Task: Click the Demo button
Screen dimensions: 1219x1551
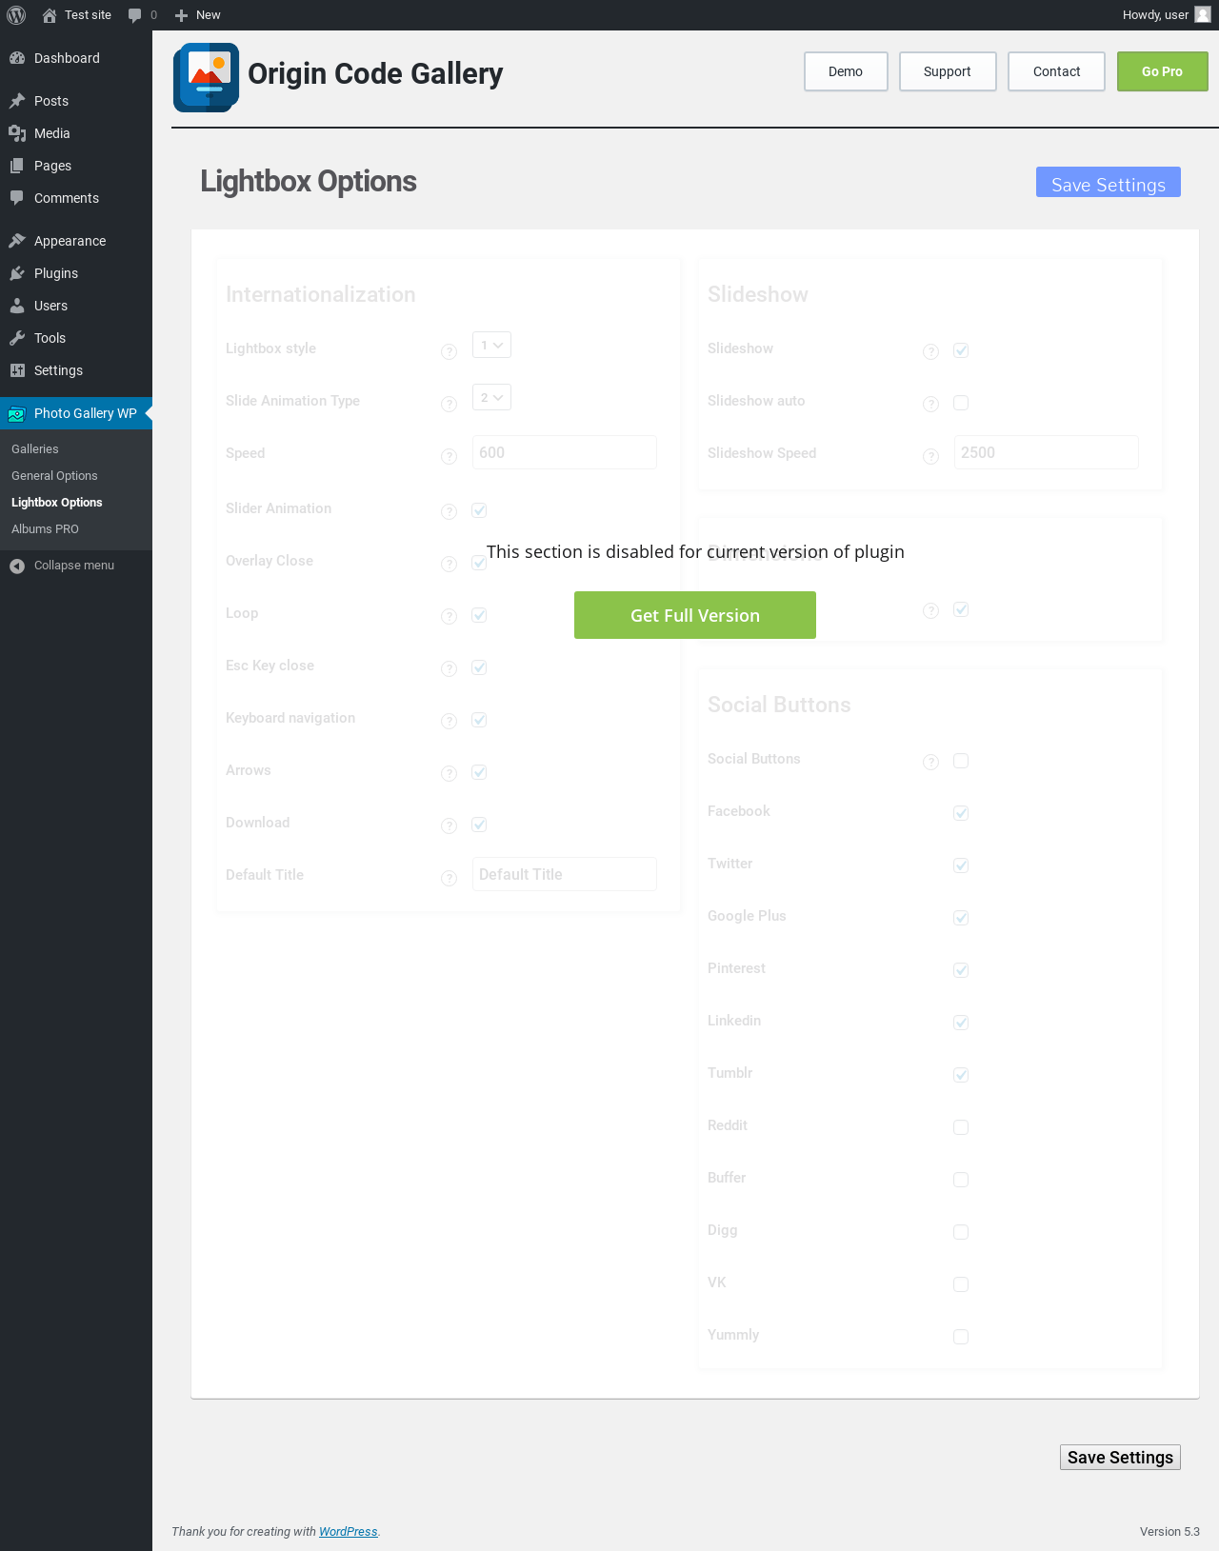Action: tap(846, 71)
